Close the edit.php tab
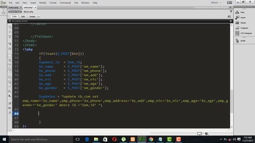This screenshot has height=143, width=255. 35,8
